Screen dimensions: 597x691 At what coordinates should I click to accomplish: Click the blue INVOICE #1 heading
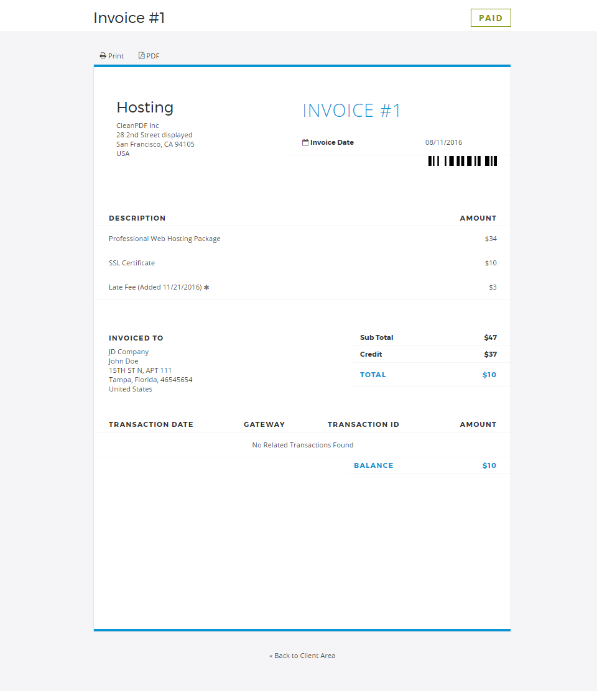351,110
